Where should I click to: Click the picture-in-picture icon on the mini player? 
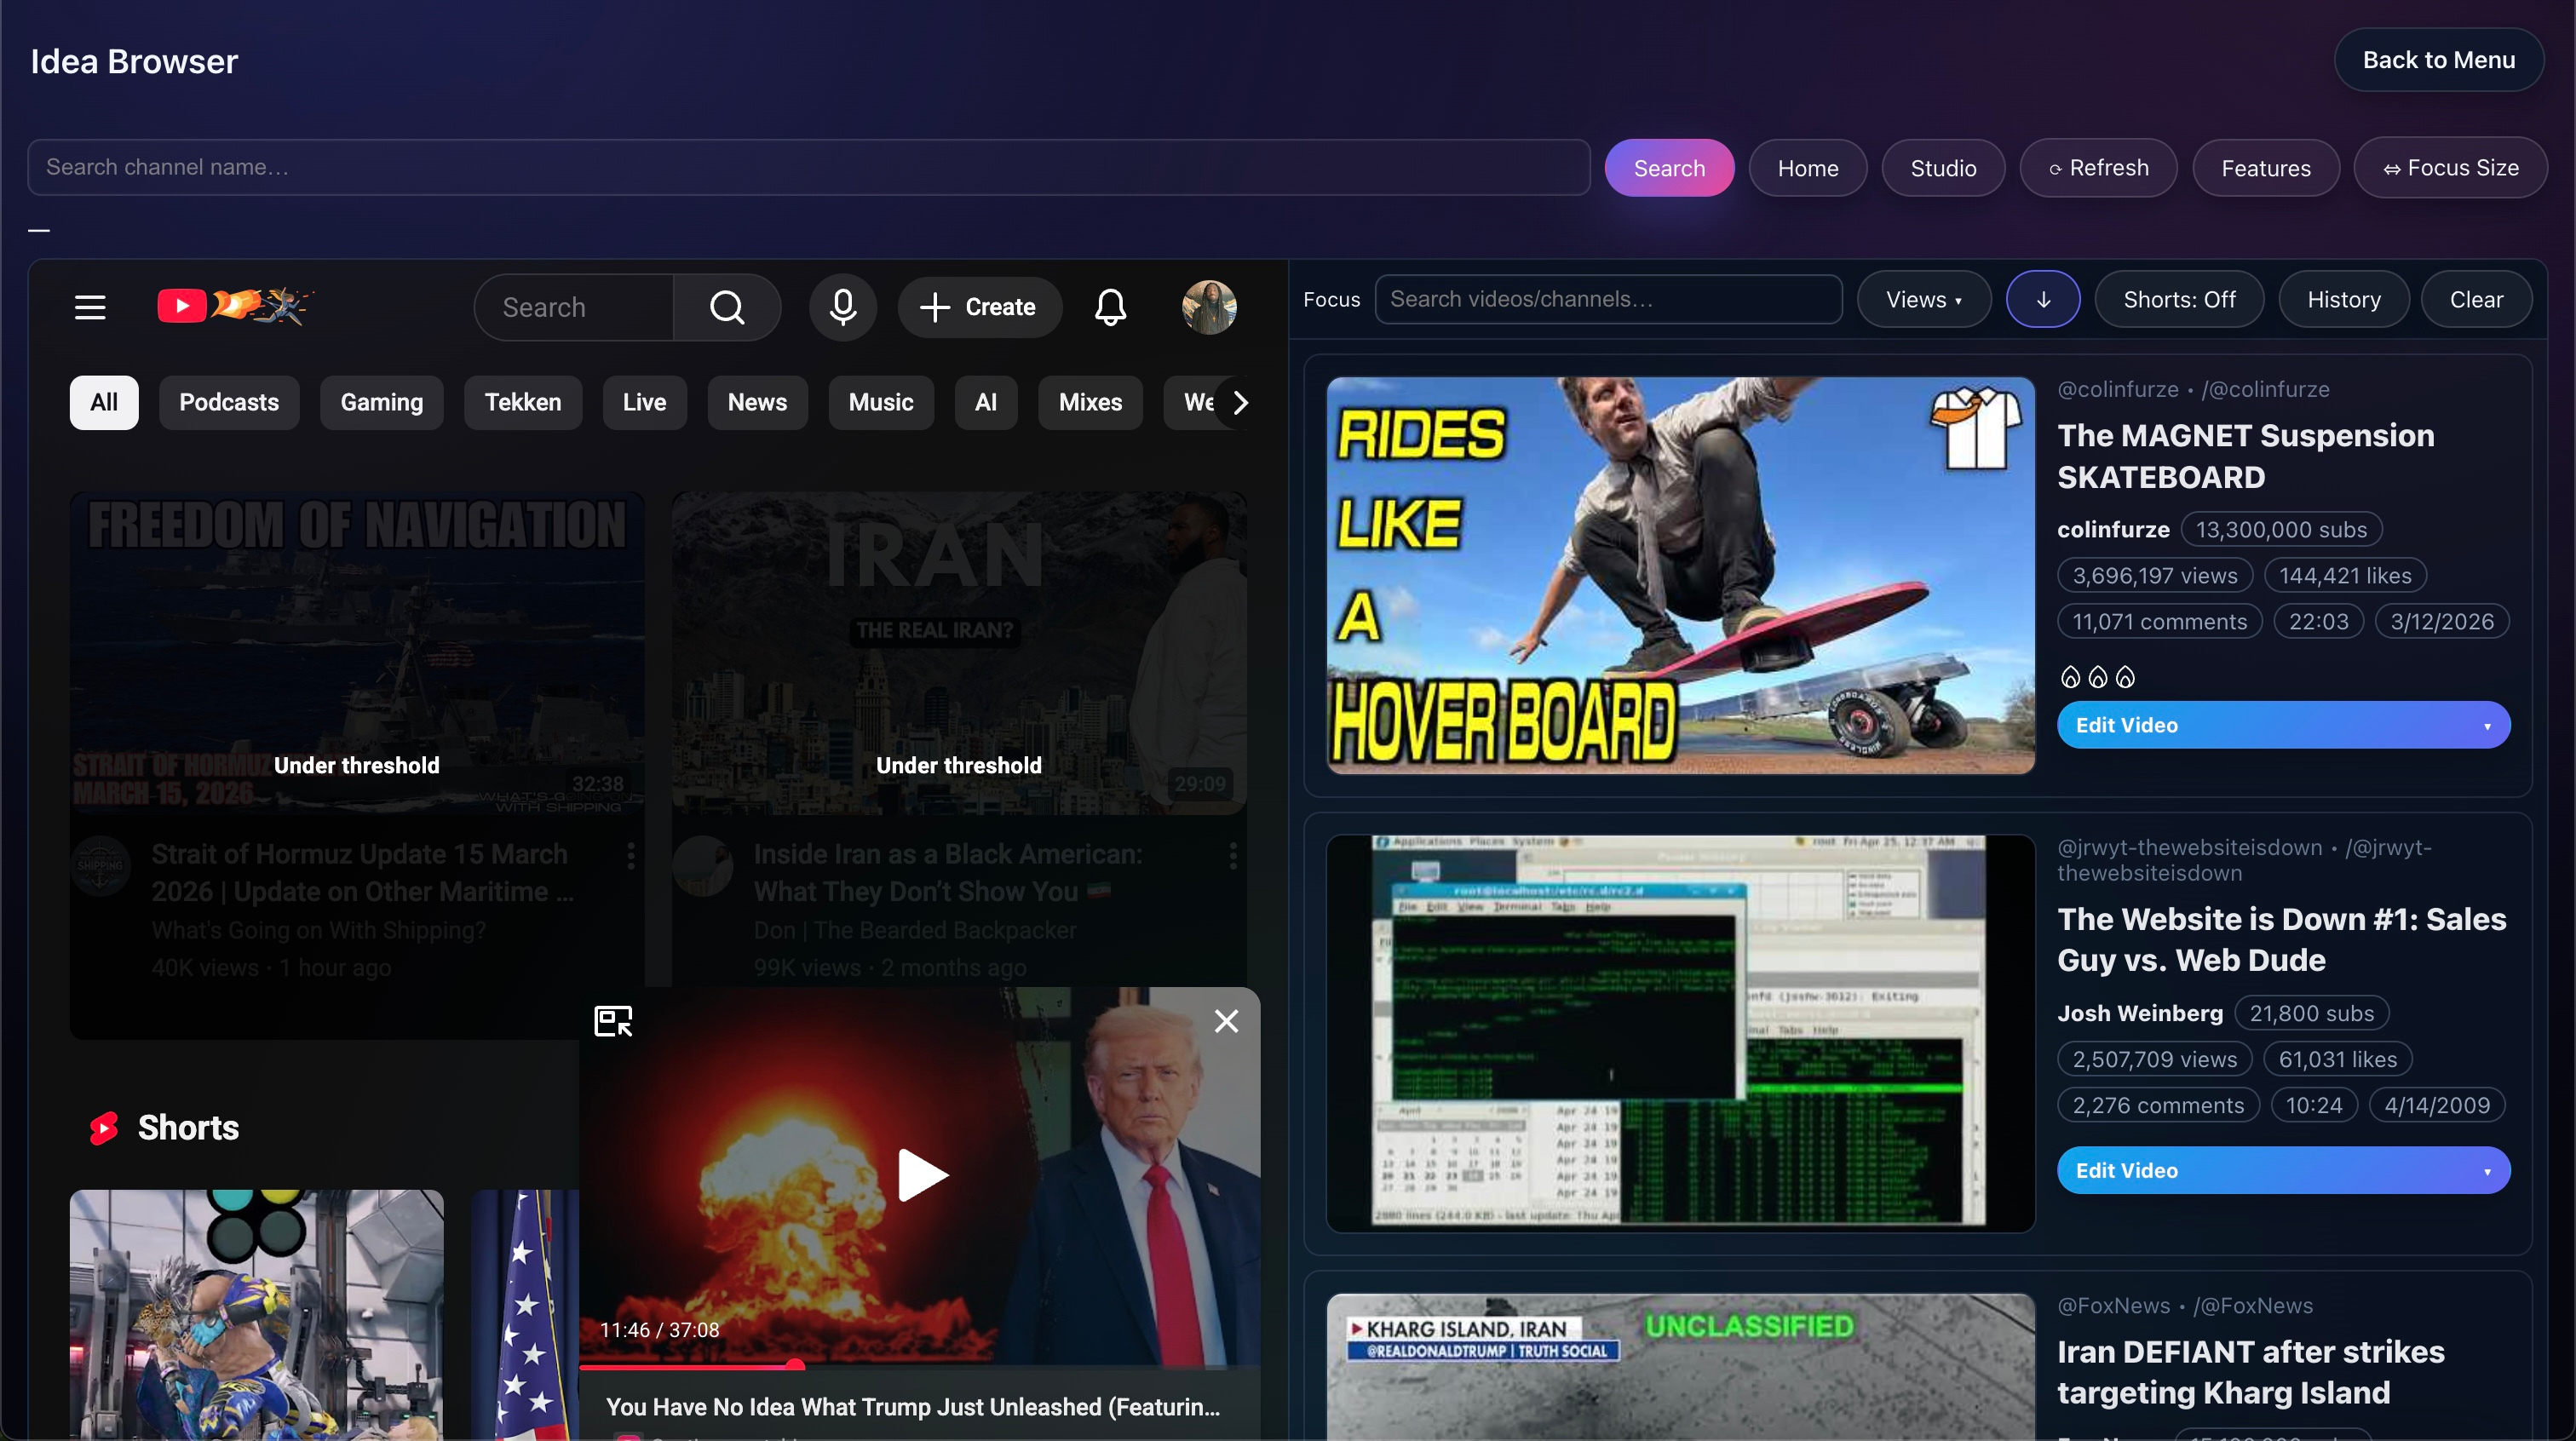point(613,1021)
